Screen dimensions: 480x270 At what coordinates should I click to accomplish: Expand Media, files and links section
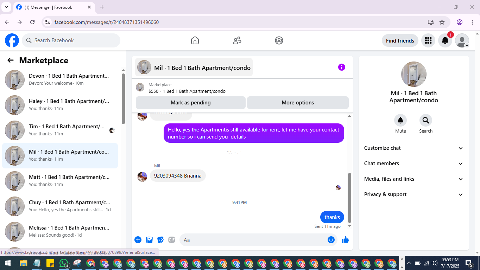tap(413, 179)
